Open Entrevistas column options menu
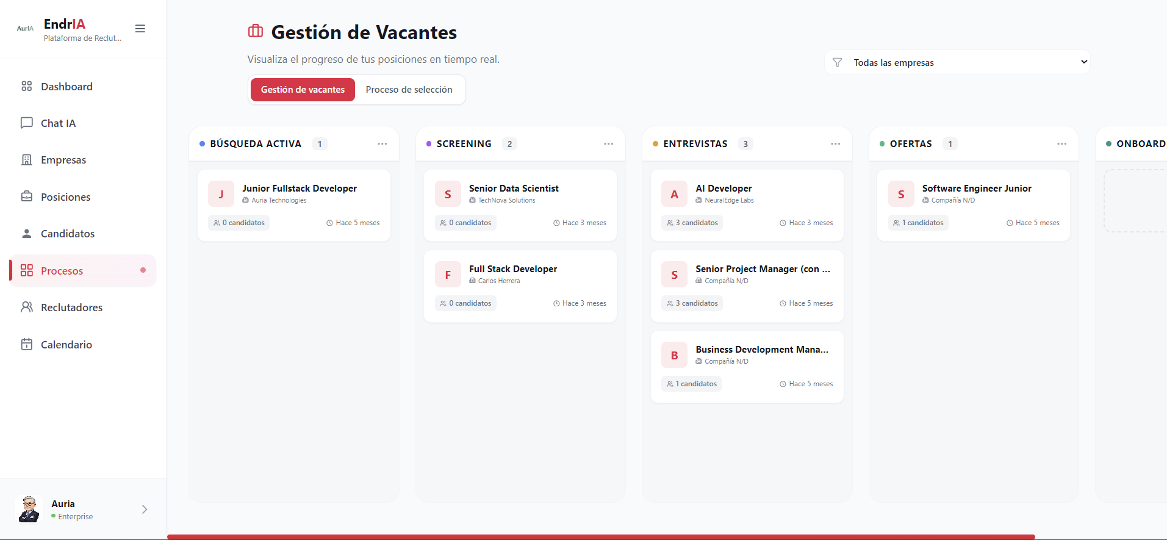Image resolution: width=1167 pixels, height=540 pixels. (x=836, y=144)
